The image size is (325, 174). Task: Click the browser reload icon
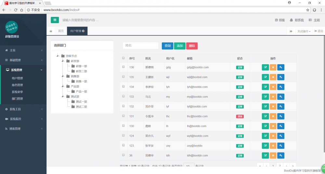click(x=16, y=10)
